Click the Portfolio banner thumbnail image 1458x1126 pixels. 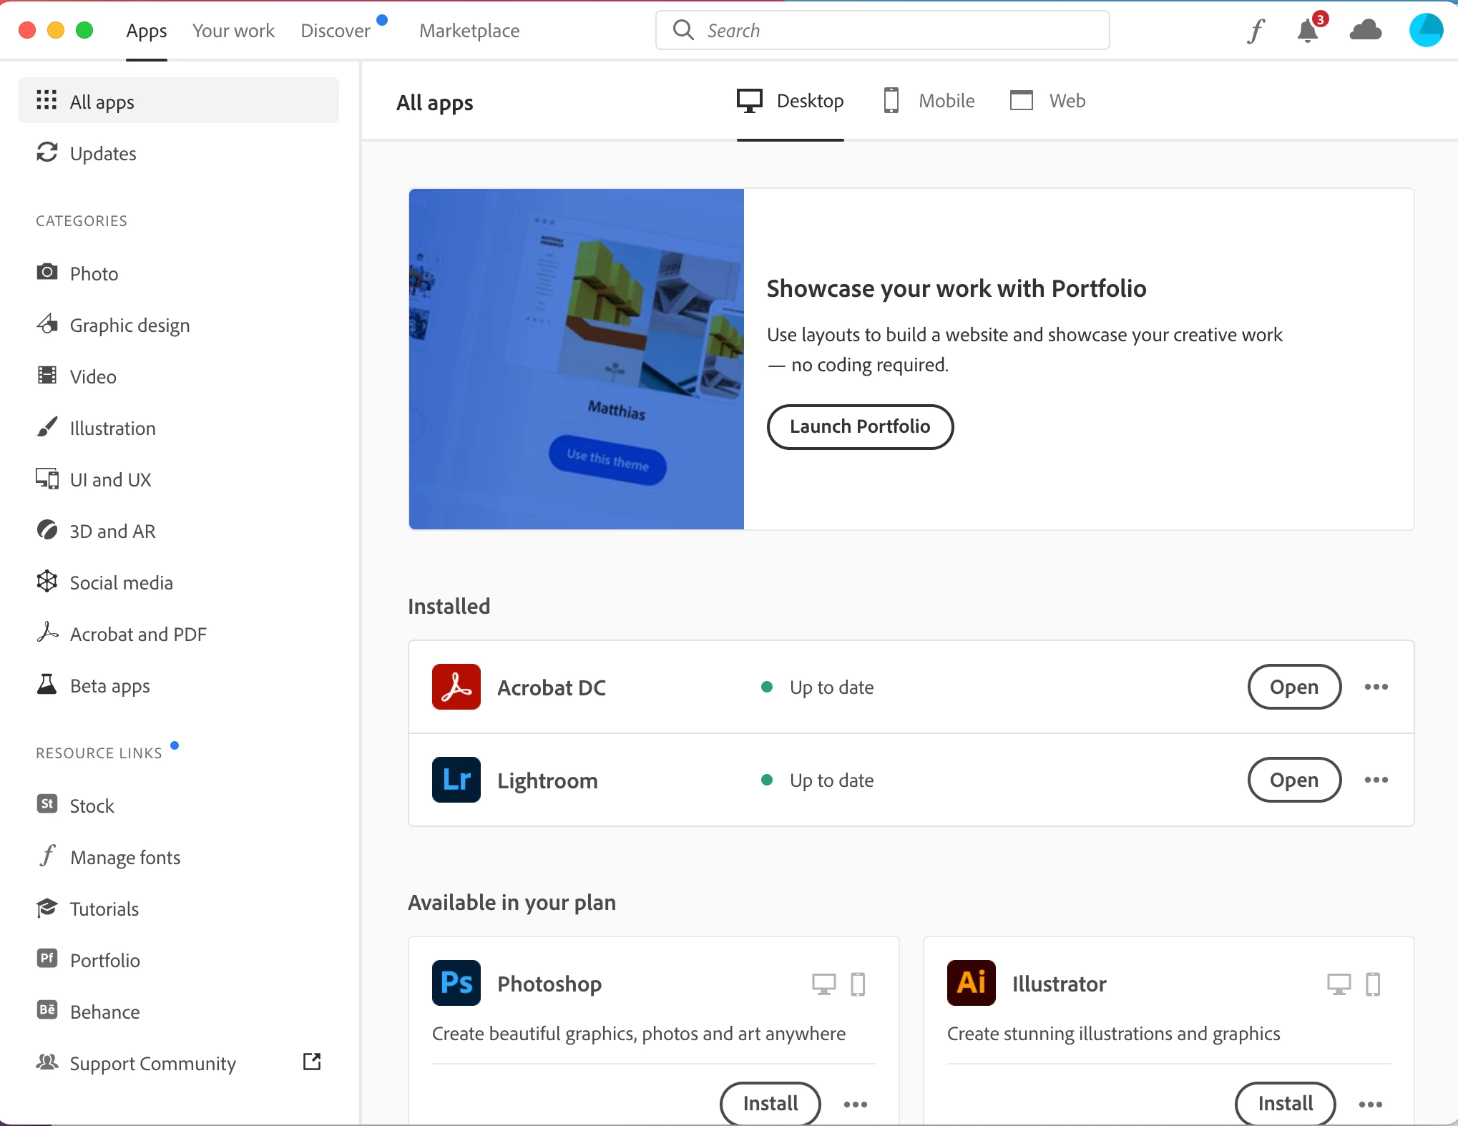coord(577,359)
